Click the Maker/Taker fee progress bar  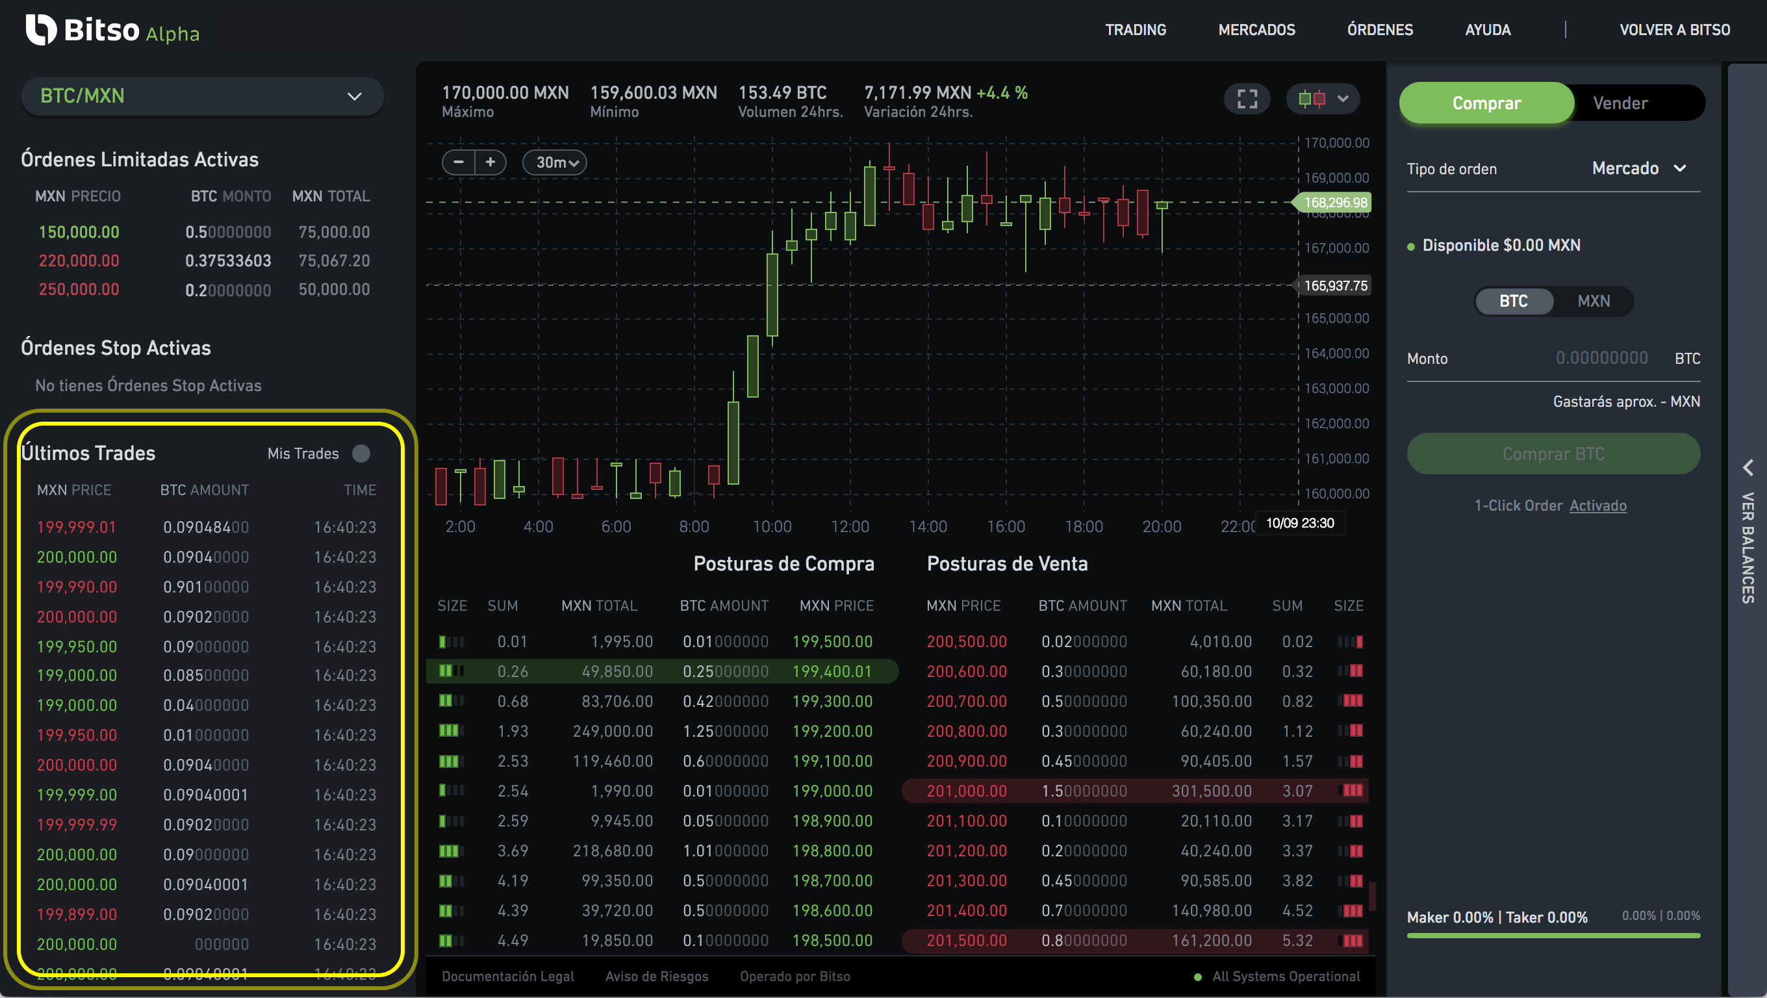pos(1553,935)
